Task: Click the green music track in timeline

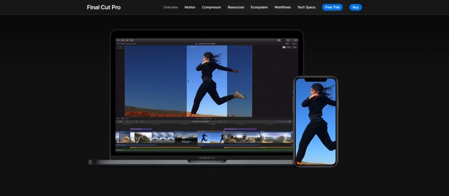Action: coord(204,150)
